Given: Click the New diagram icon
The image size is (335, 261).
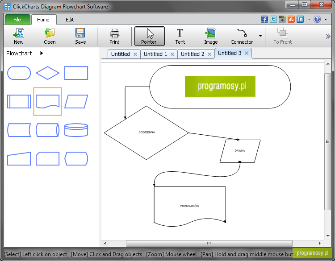Looking at the screenshot, I should point(19,36).
